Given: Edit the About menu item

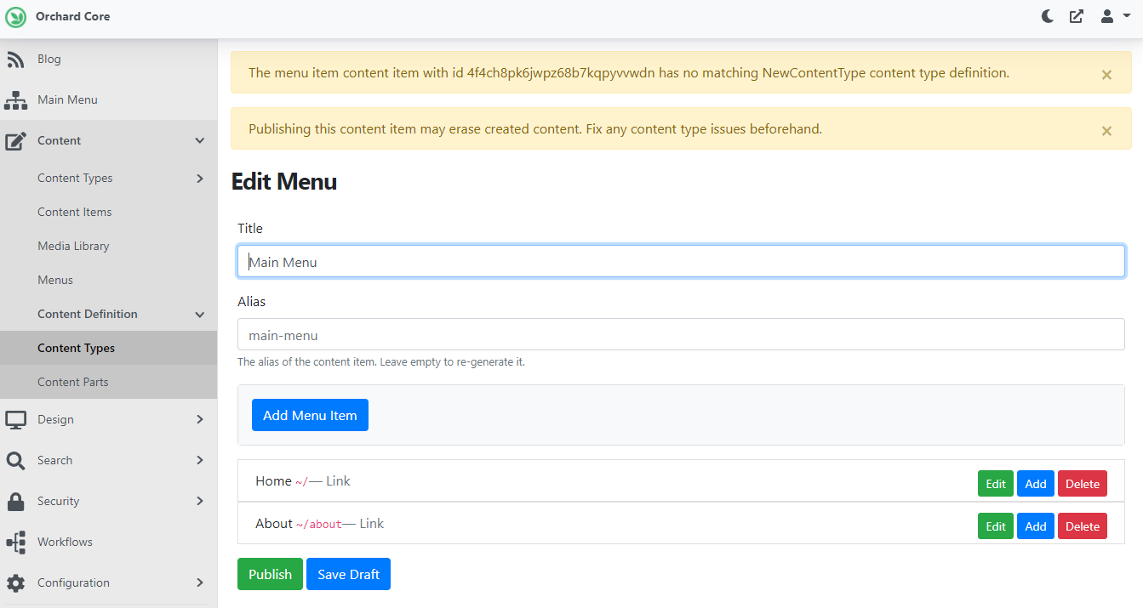Looking at the screenshot, I should (x=996, y=526).
